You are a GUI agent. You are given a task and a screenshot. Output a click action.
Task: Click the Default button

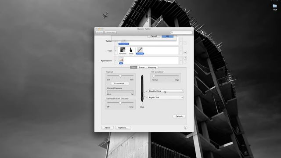(x=179, y=116)
